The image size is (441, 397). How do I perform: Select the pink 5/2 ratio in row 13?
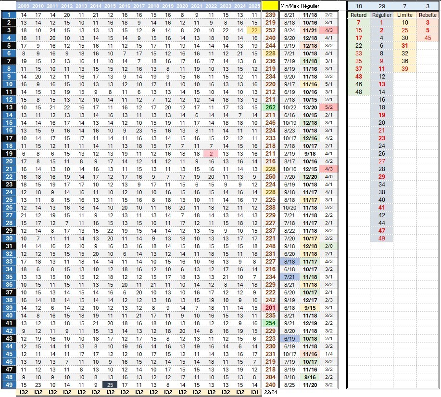coord(329,107)
